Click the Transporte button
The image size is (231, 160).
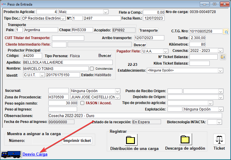(149, 31)
